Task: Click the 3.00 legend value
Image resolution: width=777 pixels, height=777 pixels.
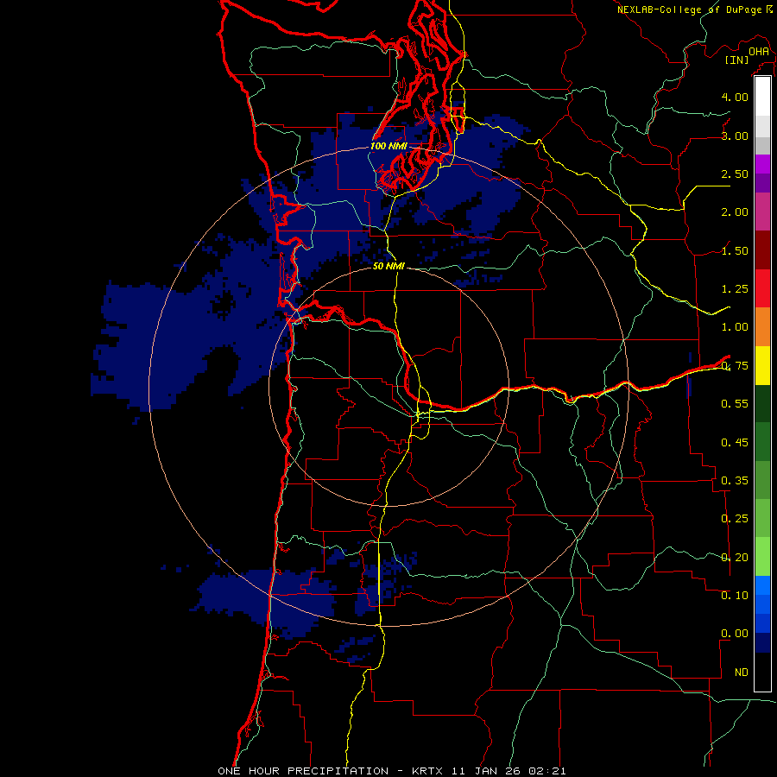Action: pyautogui.click(x=735, y=136)
